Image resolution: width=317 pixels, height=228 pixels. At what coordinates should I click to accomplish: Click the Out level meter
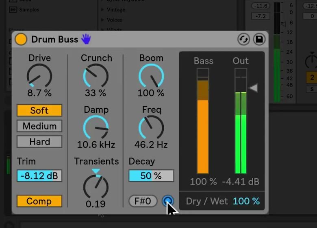click(x=241, y=121)
